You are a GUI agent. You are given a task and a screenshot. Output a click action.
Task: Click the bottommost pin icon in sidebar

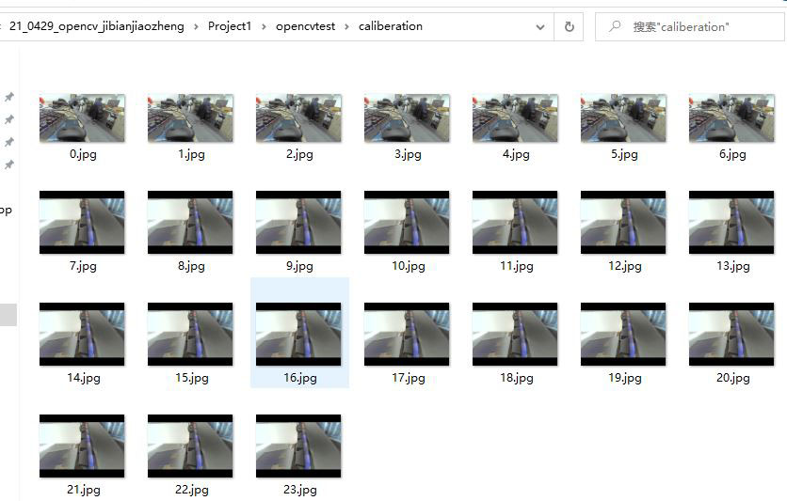tap(9, 165)
